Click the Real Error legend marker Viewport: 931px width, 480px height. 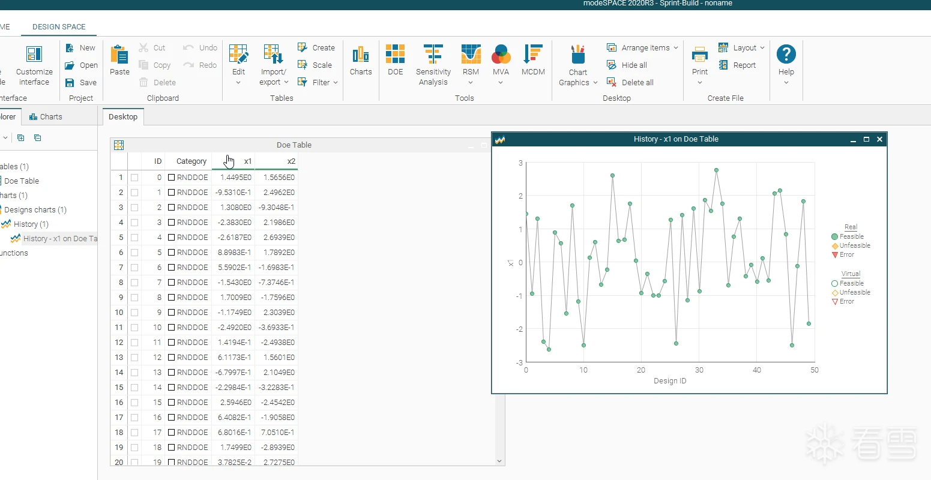coord(834,255)
